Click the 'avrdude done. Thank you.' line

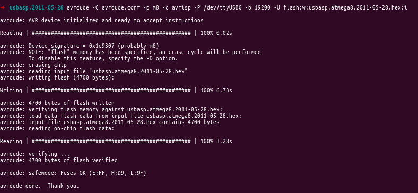39,186
